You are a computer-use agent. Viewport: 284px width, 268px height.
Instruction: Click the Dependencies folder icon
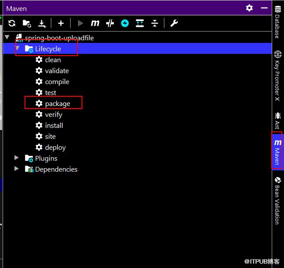click(x=29, y=169)
